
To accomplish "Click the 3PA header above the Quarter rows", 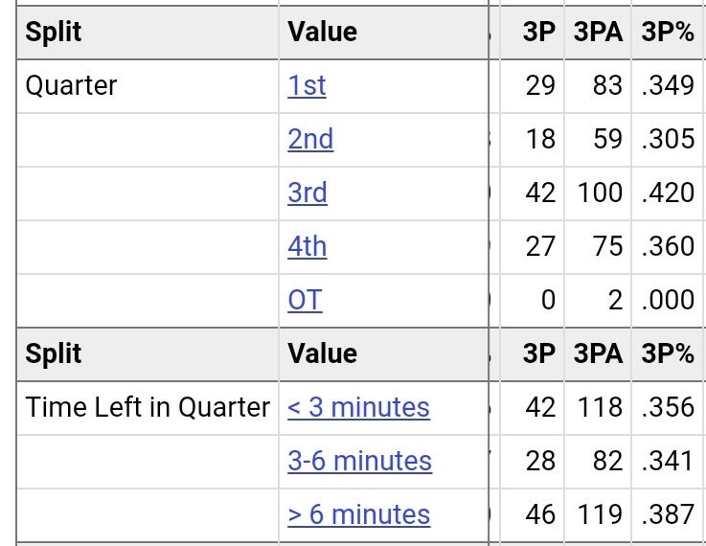I will [598, 32].
